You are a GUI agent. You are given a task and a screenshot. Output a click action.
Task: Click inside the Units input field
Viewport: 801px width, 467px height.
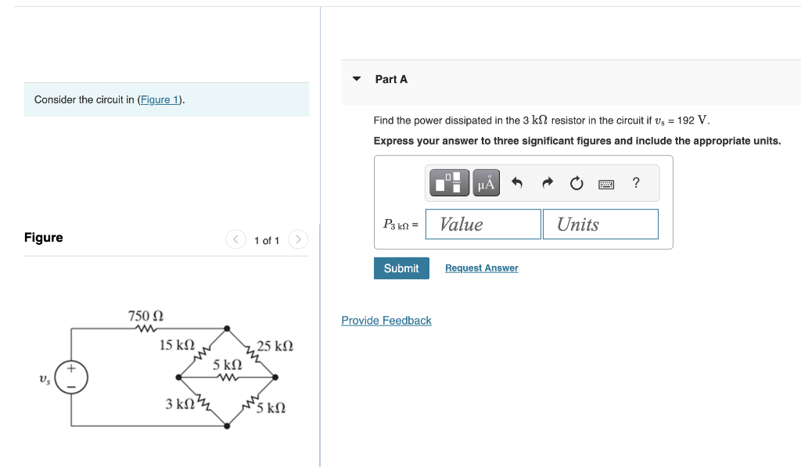click(600, 224)
